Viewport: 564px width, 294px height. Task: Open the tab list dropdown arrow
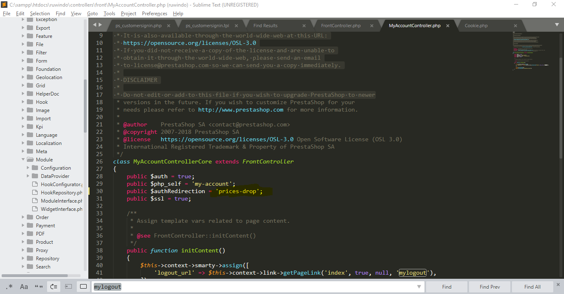point(557,25)
